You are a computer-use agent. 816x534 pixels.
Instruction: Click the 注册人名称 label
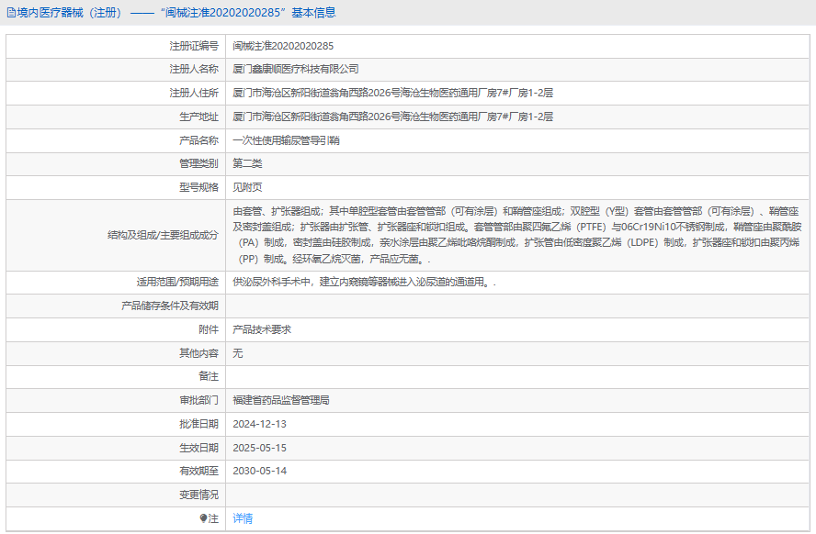[194, 69]
